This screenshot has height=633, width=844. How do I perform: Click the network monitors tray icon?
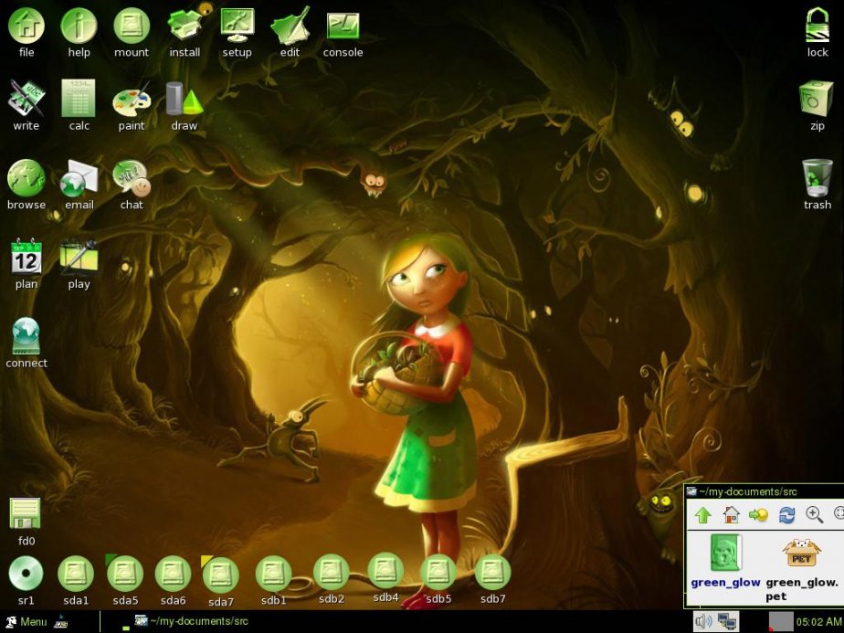click(x=727, y=622)
